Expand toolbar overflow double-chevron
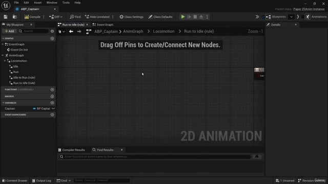Image resolution: width=328 pixels, height=184 pixels. coord(257,17)
